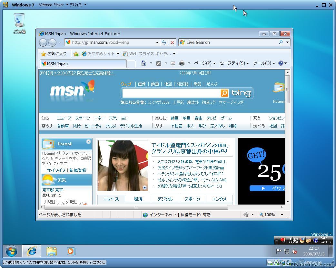The width and height of the screenshot is (336, 268).
Task: Click the Refresh button beside address bar
Action: pyautogui.click(x=164, y=43)
